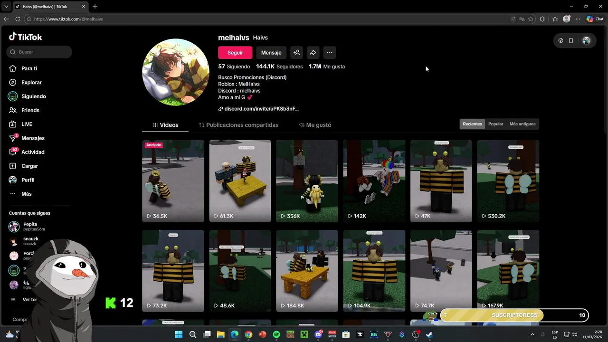Open your Perfil page

21,180
